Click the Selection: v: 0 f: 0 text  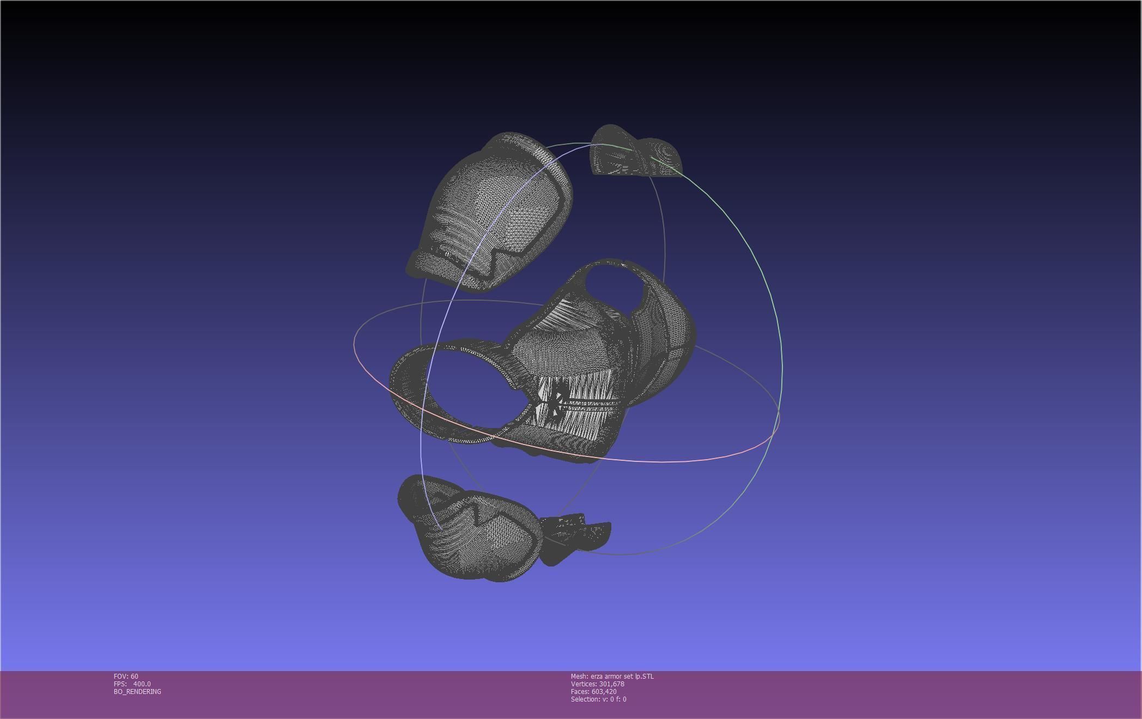598,699
